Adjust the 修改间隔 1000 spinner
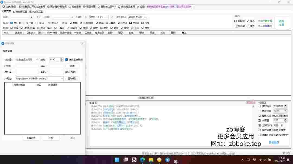293x164 pixels. click(285, 111)
